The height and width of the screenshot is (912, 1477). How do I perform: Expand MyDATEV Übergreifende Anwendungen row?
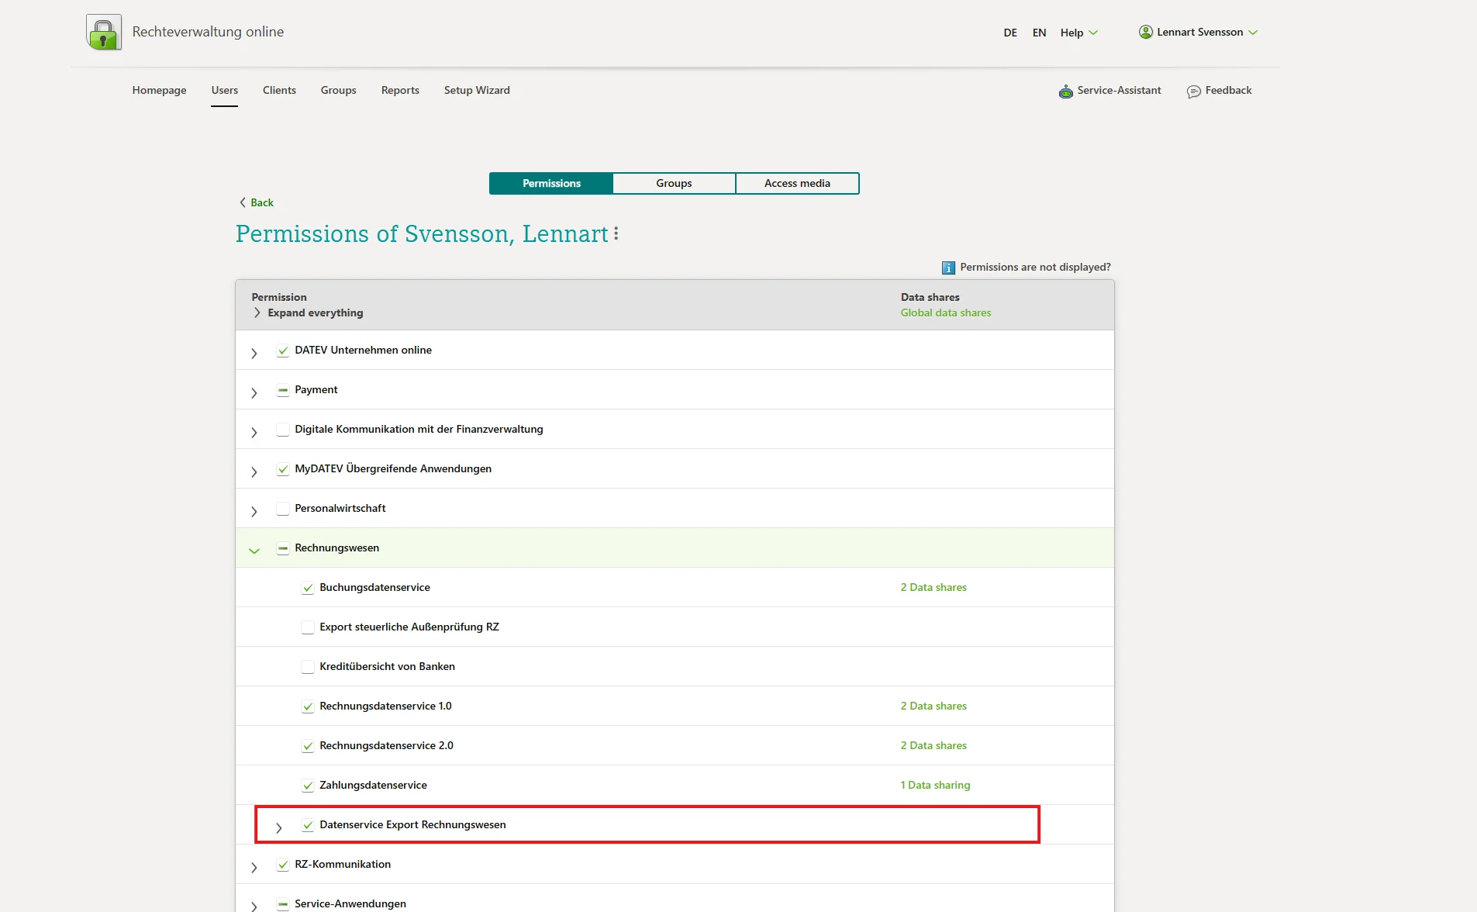pos(254,472)
